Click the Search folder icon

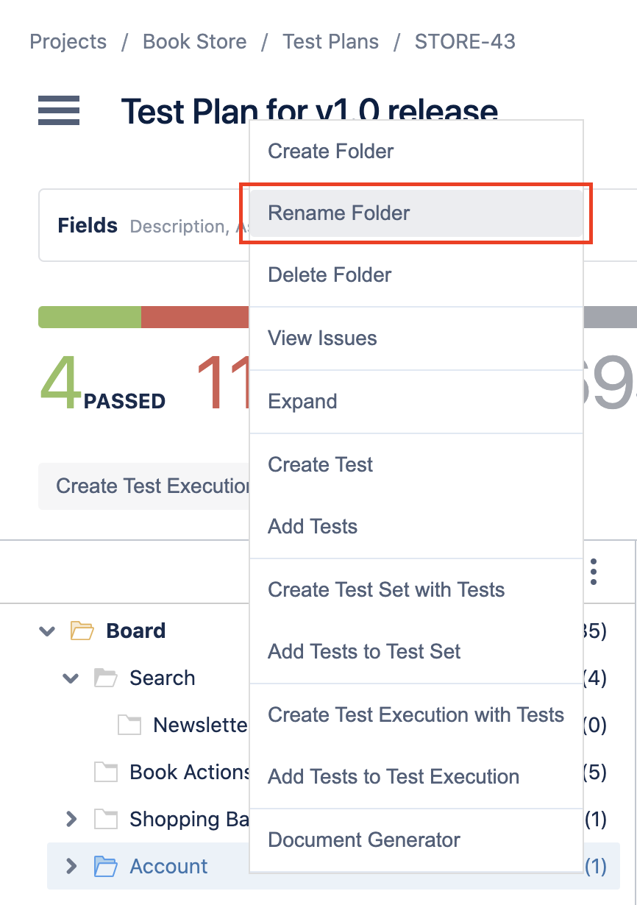pos(106,678)
